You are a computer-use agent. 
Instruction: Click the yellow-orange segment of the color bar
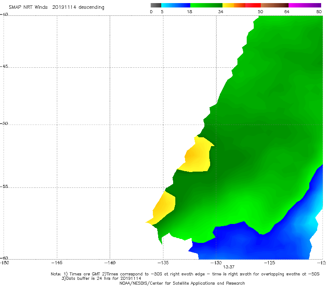click(233, 5)
